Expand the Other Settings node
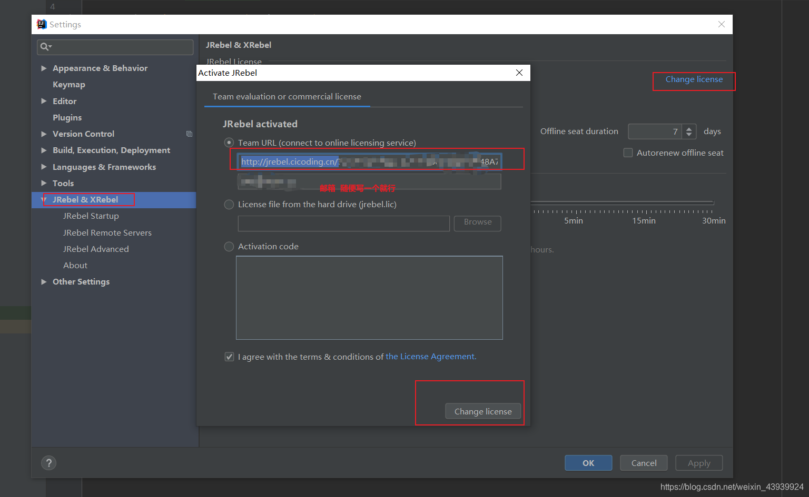The image size is (809, 497). click(x=44, y=281)
